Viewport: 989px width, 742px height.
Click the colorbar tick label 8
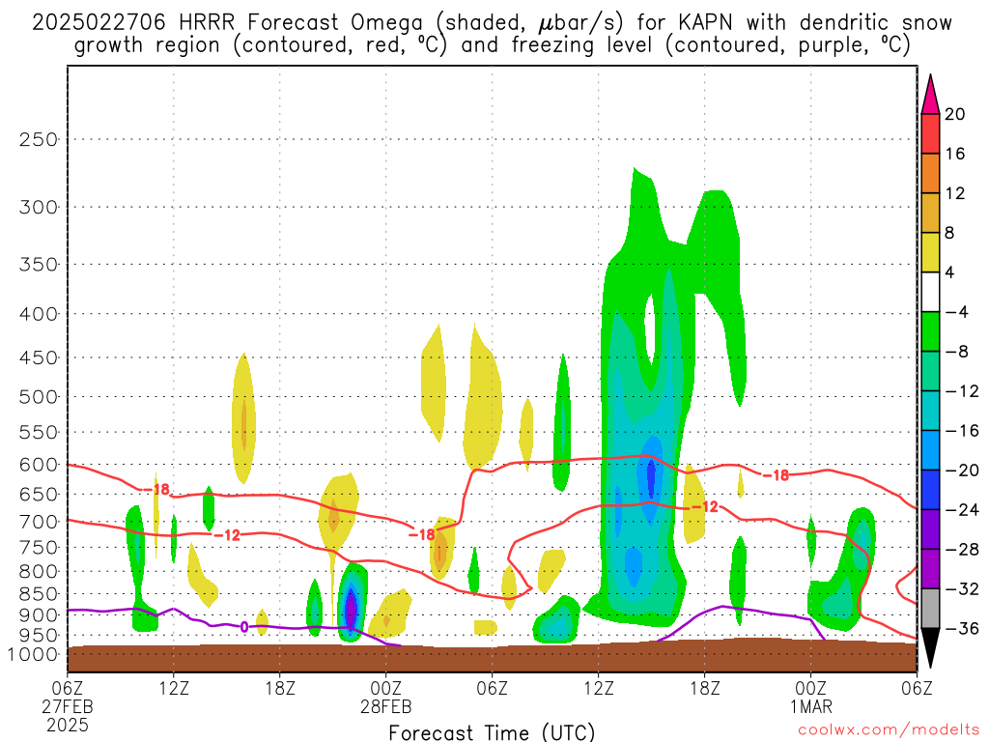coord(949,234)
